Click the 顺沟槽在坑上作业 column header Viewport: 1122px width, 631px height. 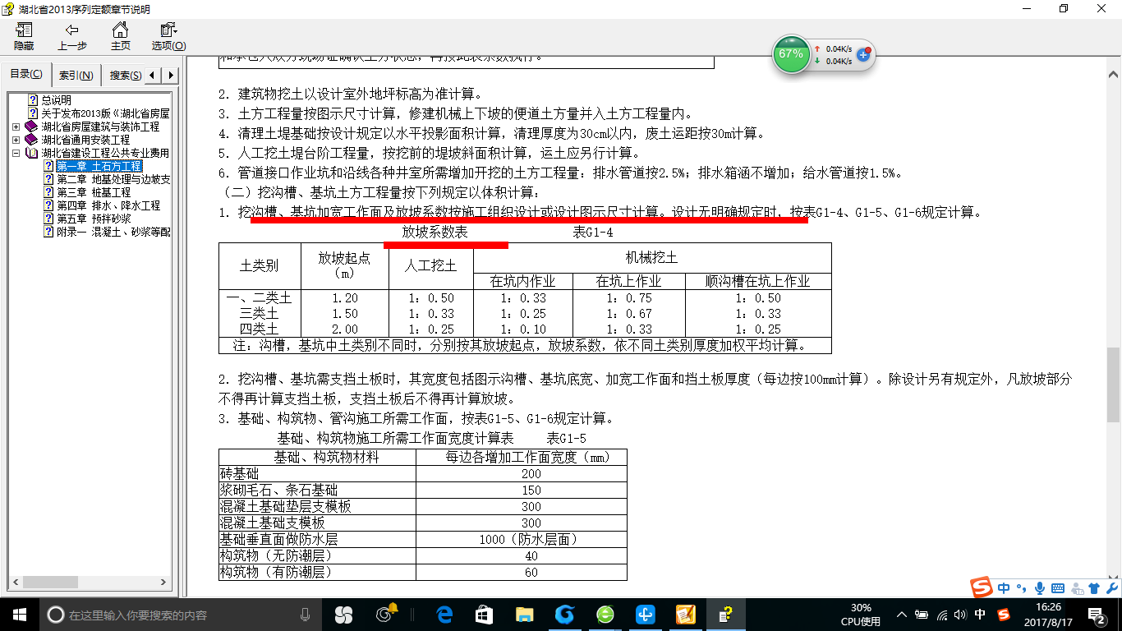pos(758,281)
